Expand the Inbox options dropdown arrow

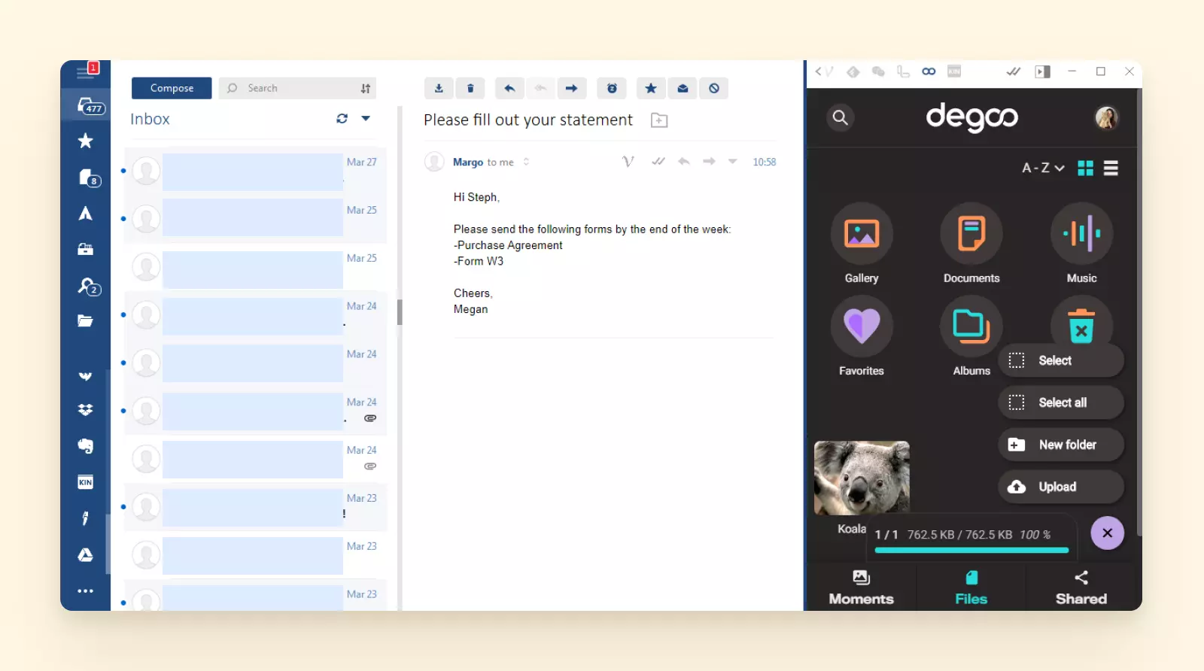coord(366,118)
